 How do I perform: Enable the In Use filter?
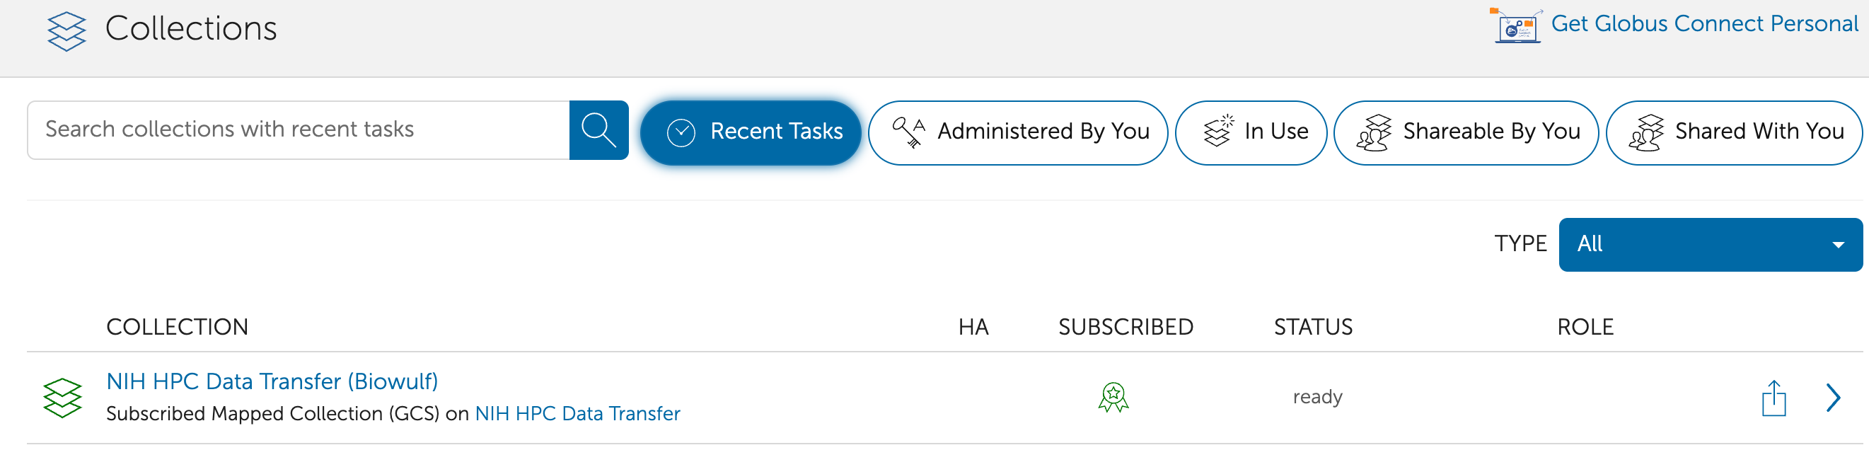[x=1251, y=133]
